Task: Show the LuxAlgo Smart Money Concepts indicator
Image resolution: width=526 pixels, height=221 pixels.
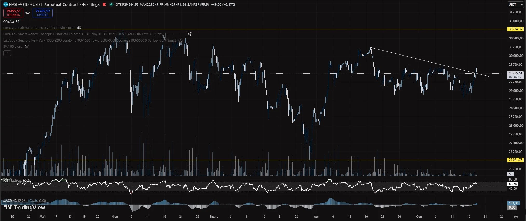Action: [190, 34]
